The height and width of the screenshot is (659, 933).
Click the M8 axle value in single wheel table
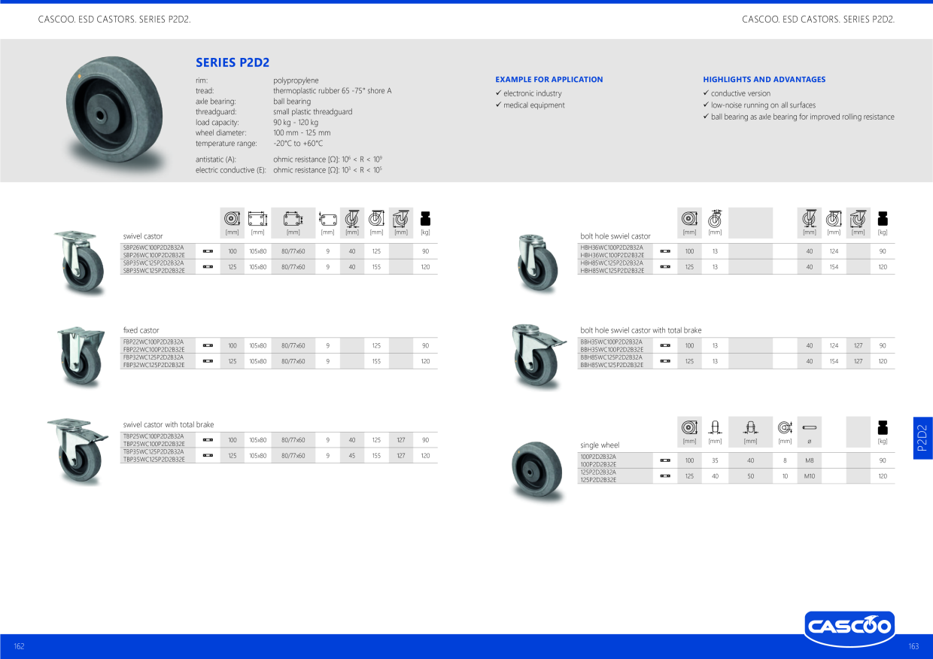pos(810,460)
